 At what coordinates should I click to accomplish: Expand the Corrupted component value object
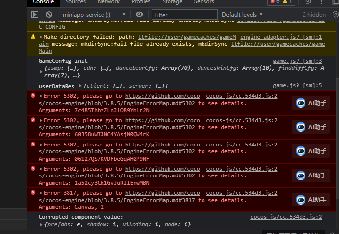pos(41,225)
